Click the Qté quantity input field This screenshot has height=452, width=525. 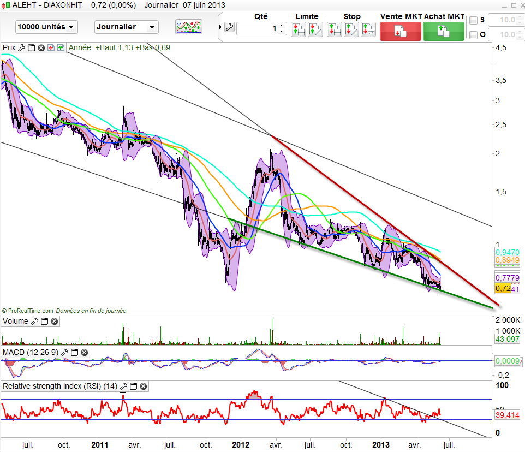click(x=258, y=28)
